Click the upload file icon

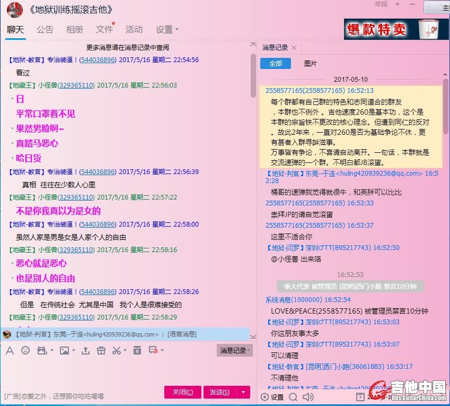[85, 350]
